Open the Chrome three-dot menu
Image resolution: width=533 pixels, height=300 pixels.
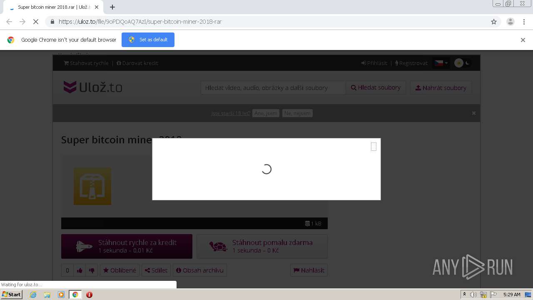(x=524, y=22)
